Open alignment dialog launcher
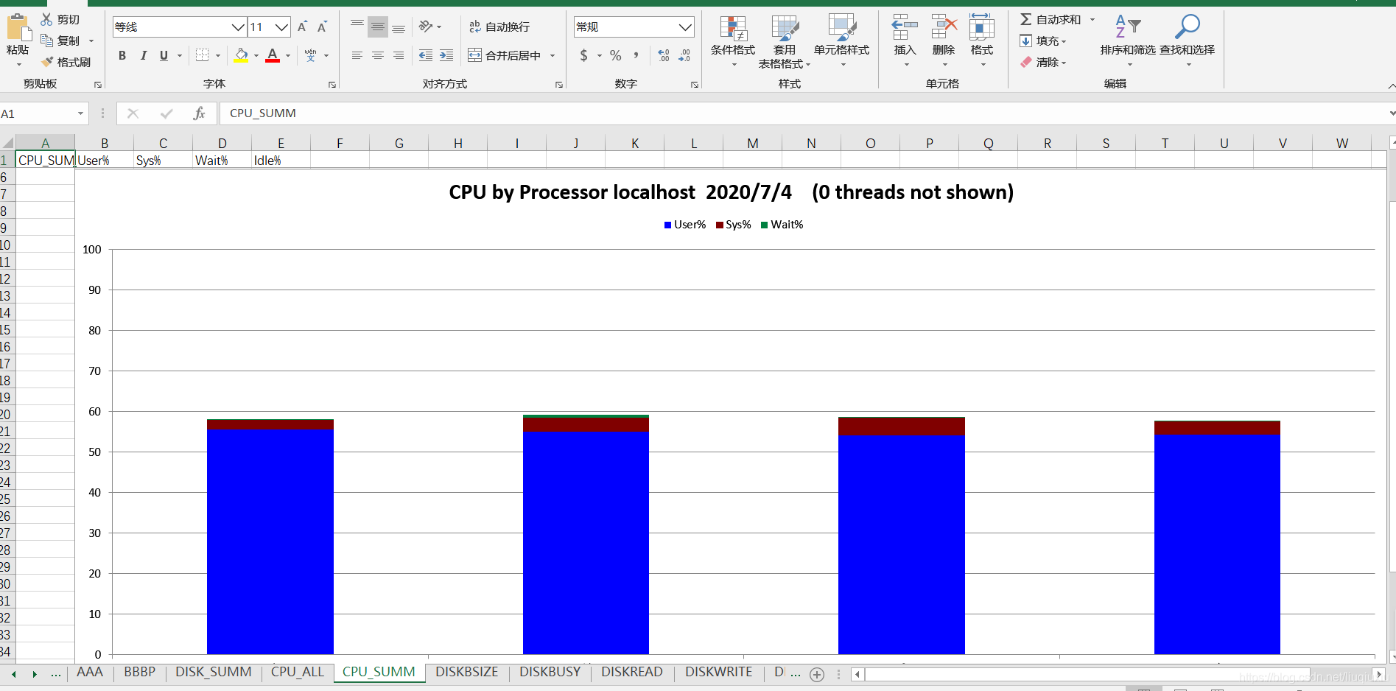 [559, 85]
